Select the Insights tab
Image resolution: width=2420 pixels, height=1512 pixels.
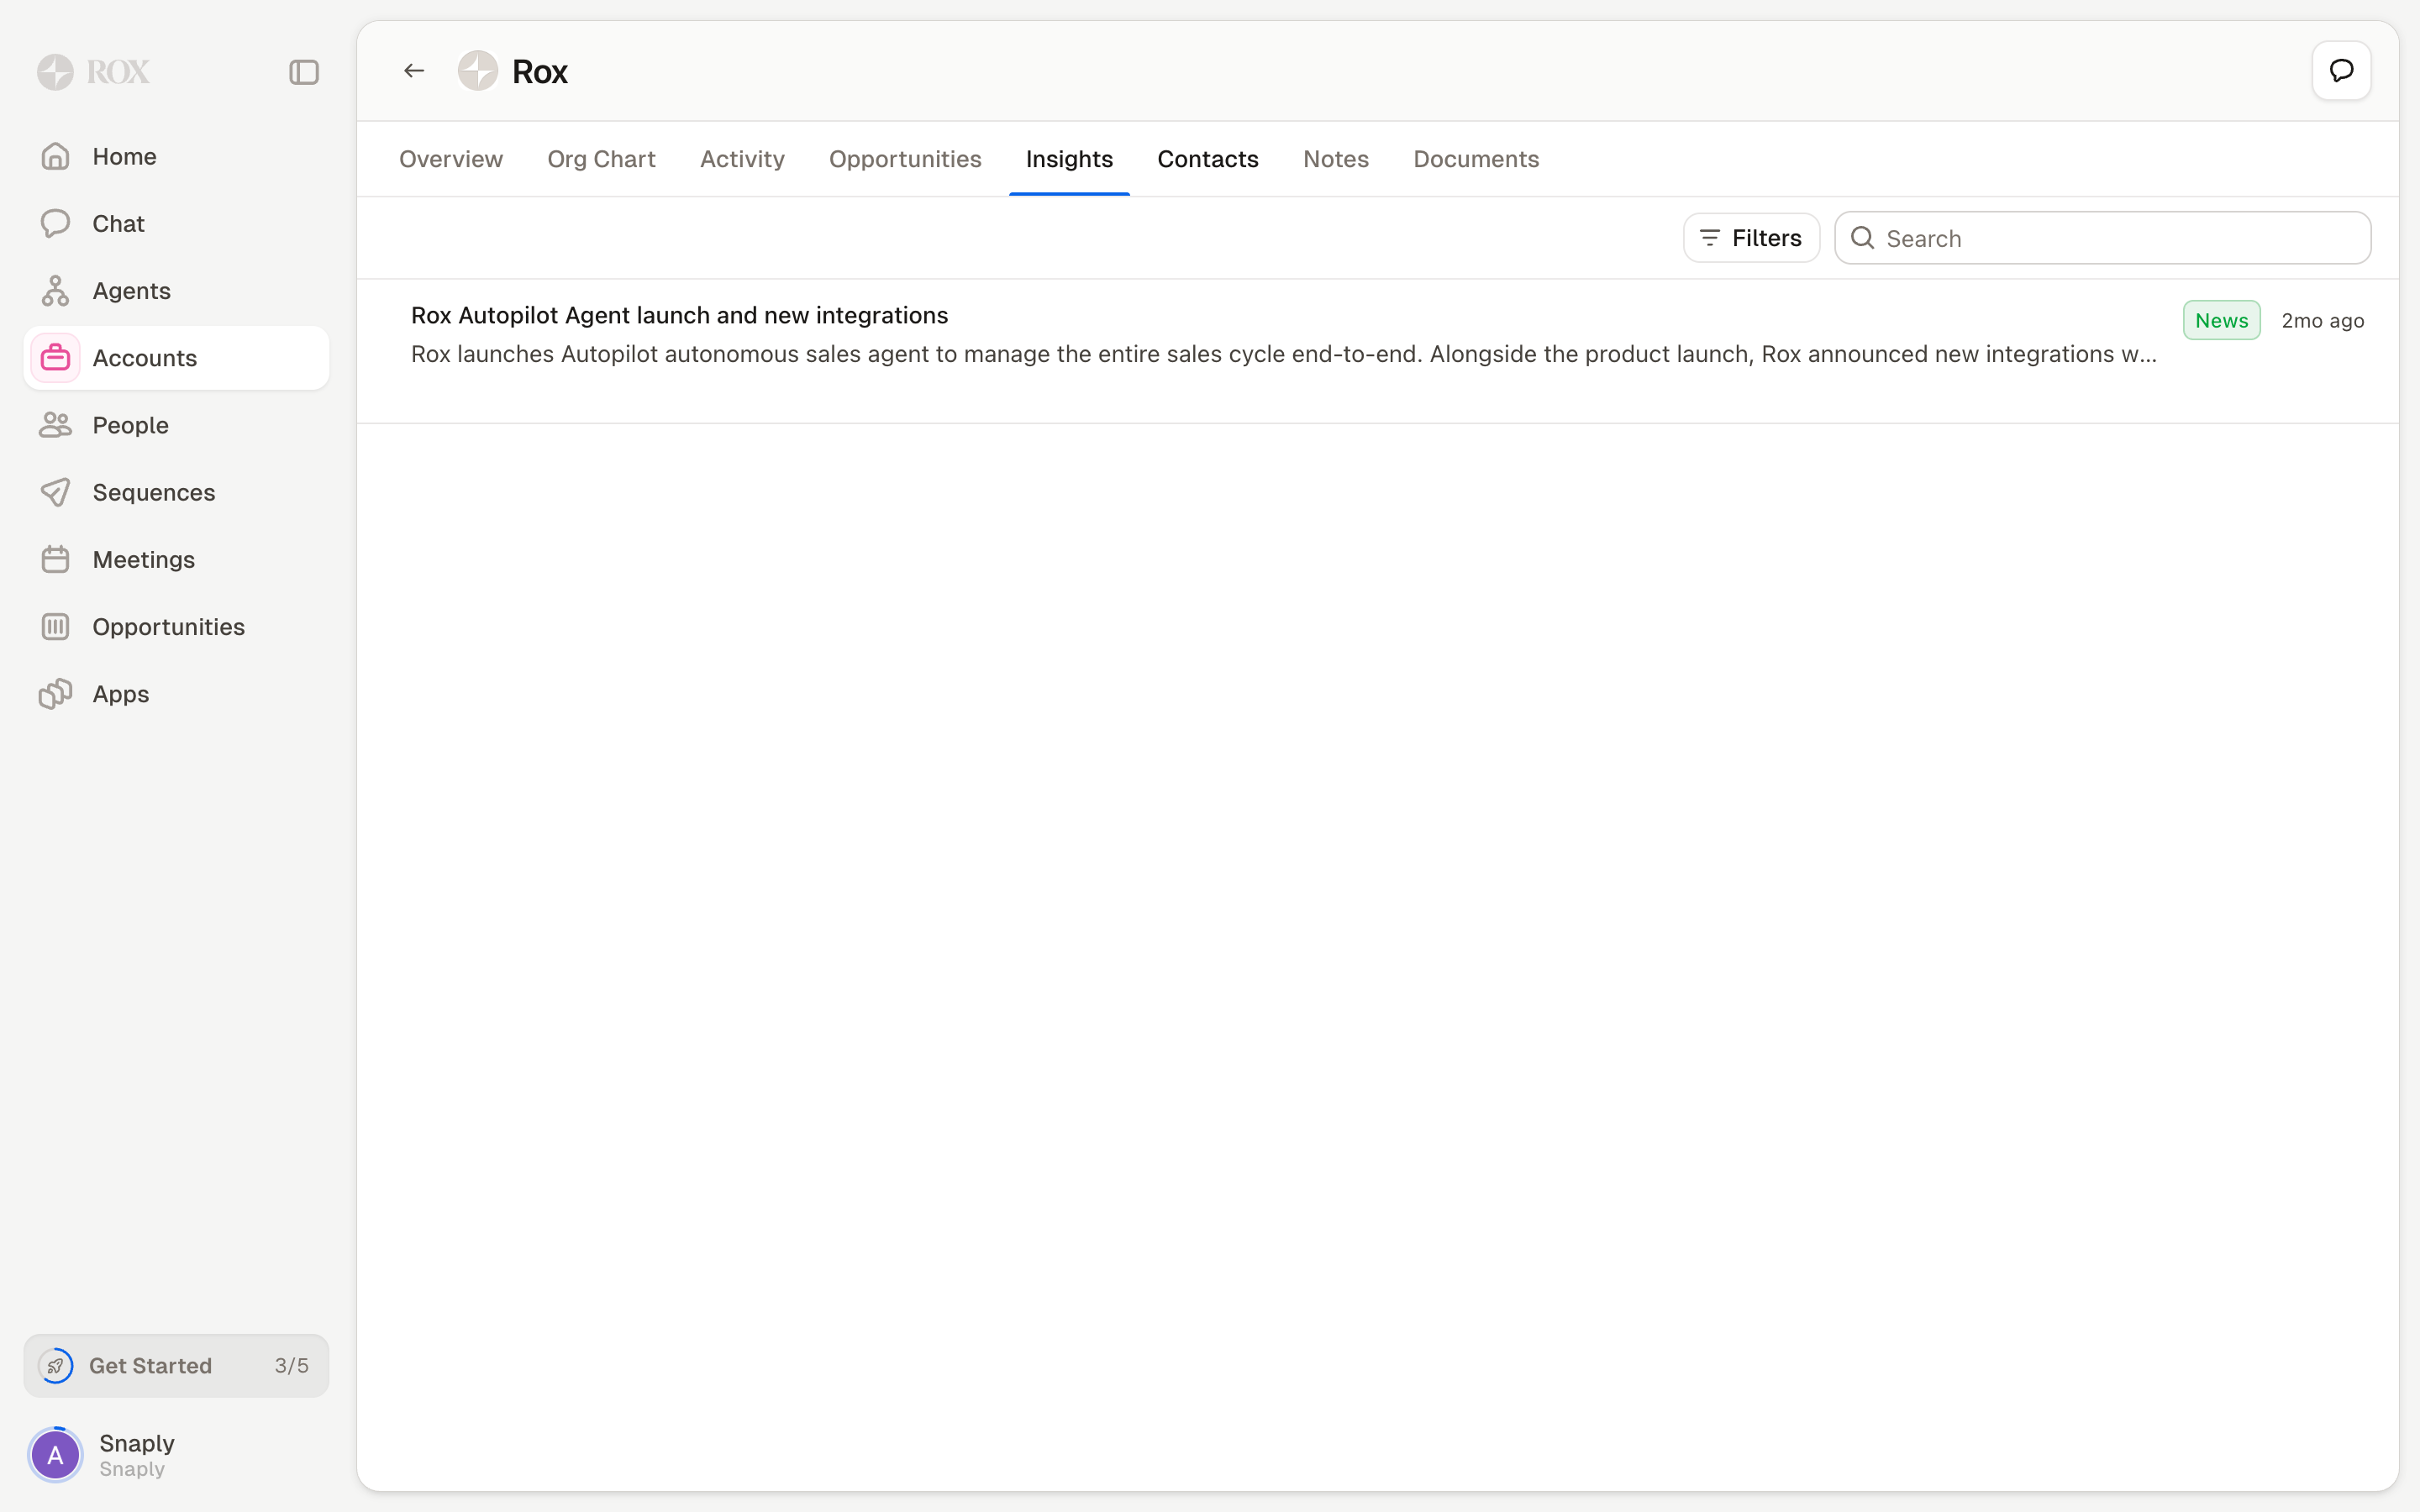click(1069, 159)
